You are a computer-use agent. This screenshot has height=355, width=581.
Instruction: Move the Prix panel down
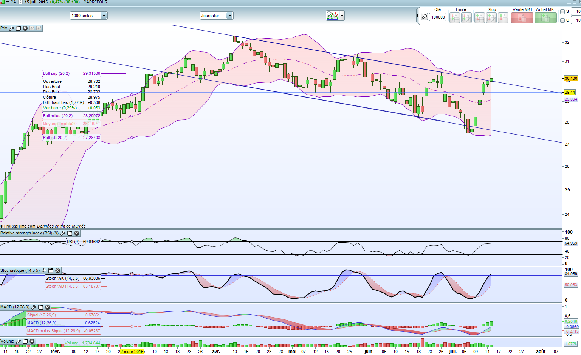pos(32,28)
